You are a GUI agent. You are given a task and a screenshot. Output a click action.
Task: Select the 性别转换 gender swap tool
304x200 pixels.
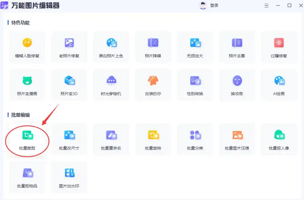pyautogui.click(x=195, y=85)
